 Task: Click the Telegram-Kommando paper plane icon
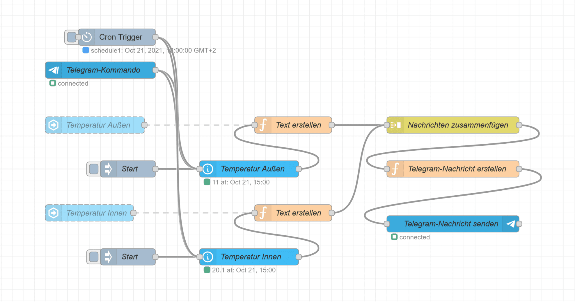tap(54, 70)
